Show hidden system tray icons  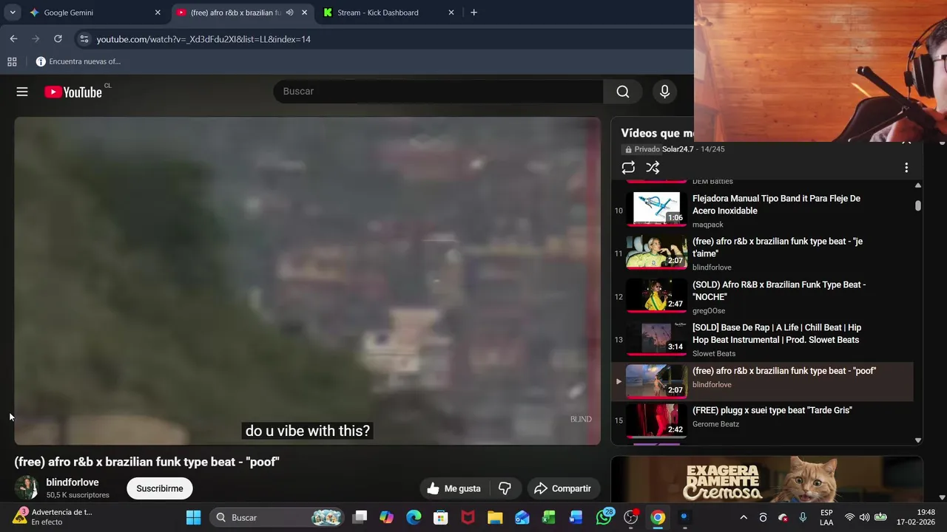(x=744, y=517)
